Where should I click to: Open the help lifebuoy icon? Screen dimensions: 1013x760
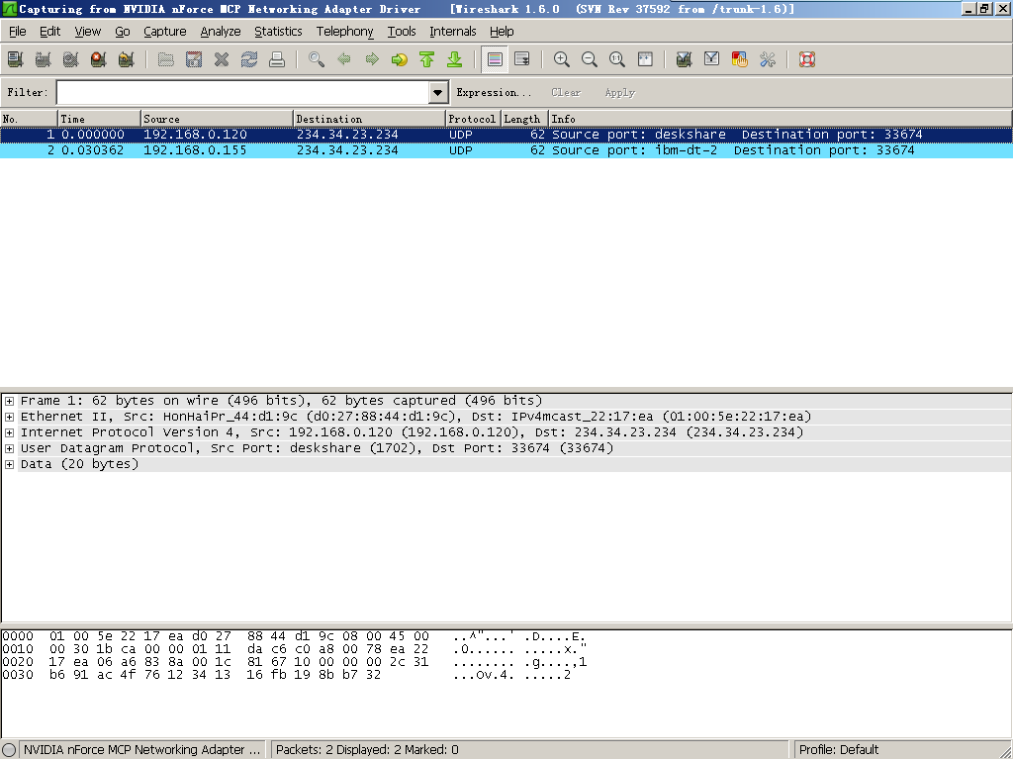pyautogui.click(x=807, y=60)
